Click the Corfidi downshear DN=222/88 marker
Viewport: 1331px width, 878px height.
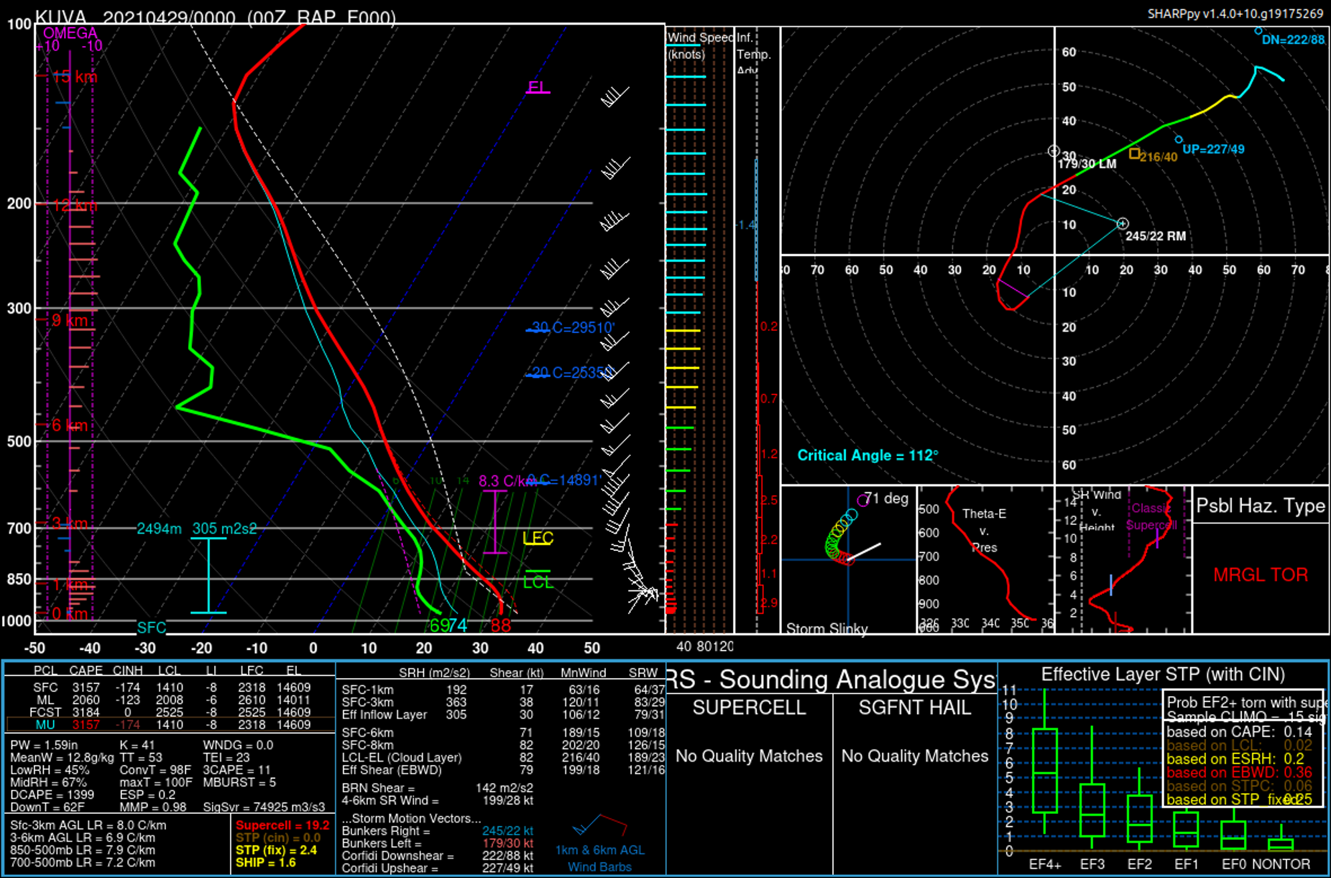[x=1258, y=31]
